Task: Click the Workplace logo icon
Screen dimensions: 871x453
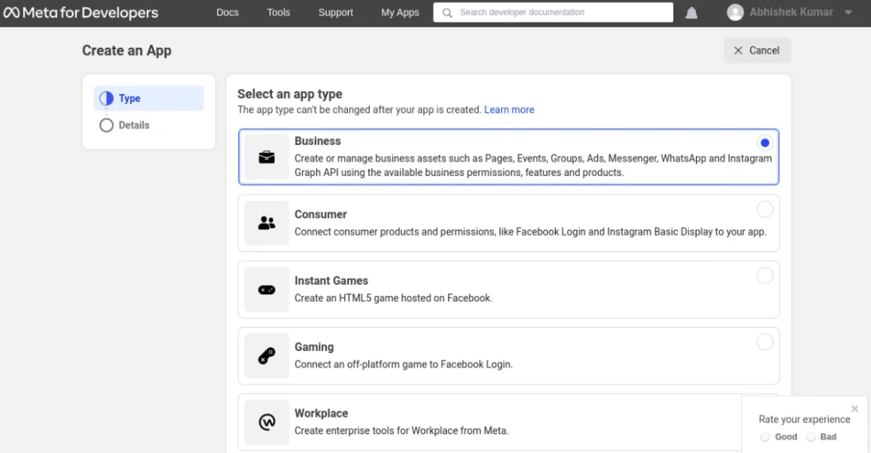Action: click(266, 422)
